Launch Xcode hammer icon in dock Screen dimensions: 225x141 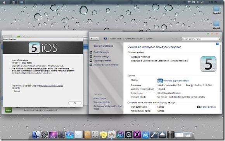[154, 135]
